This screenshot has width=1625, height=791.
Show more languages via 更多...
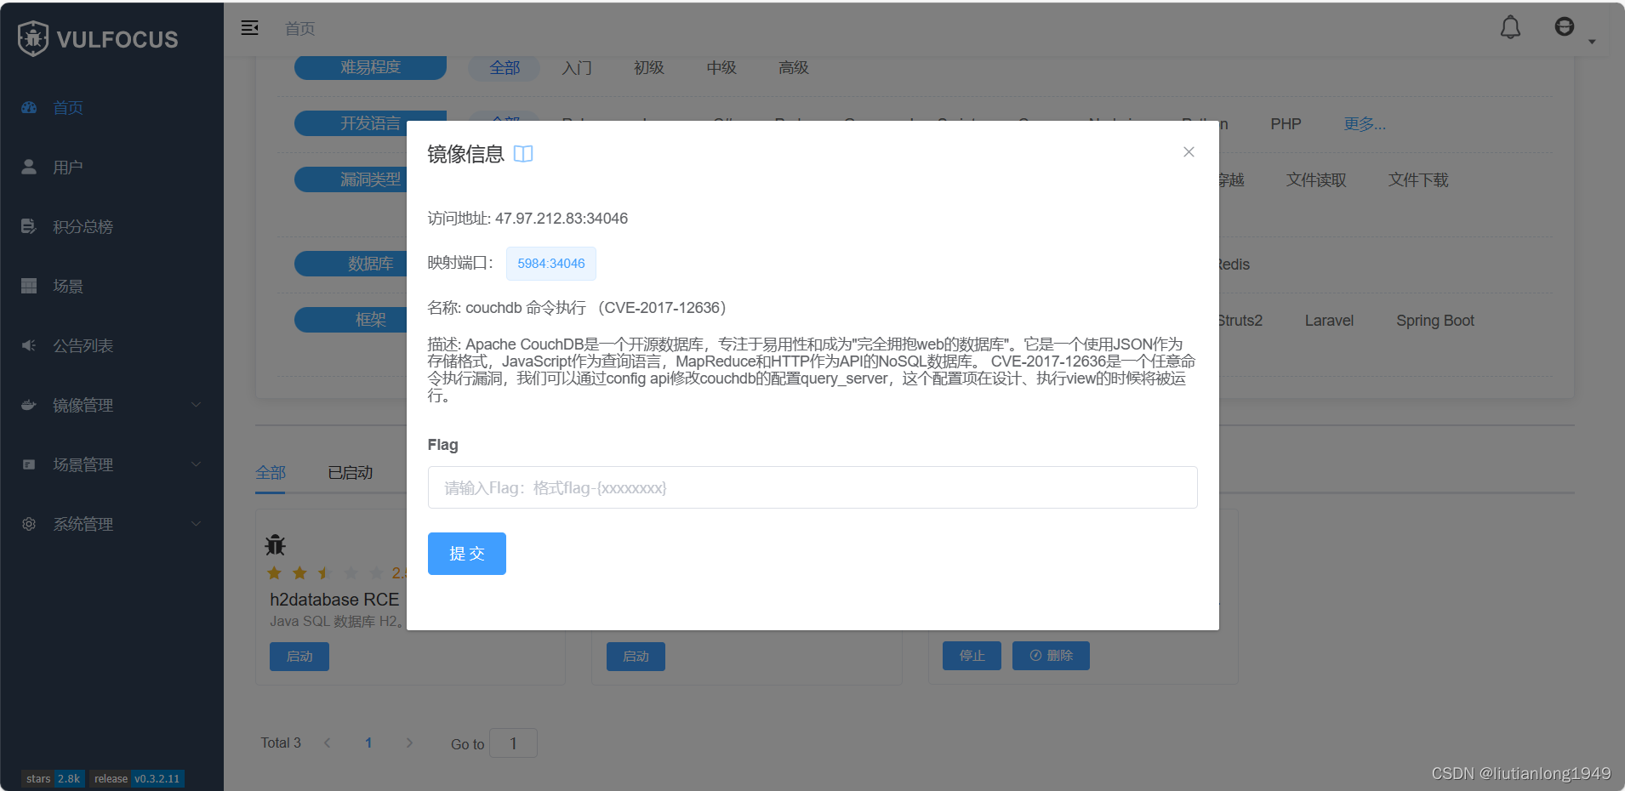point(1365,124)
